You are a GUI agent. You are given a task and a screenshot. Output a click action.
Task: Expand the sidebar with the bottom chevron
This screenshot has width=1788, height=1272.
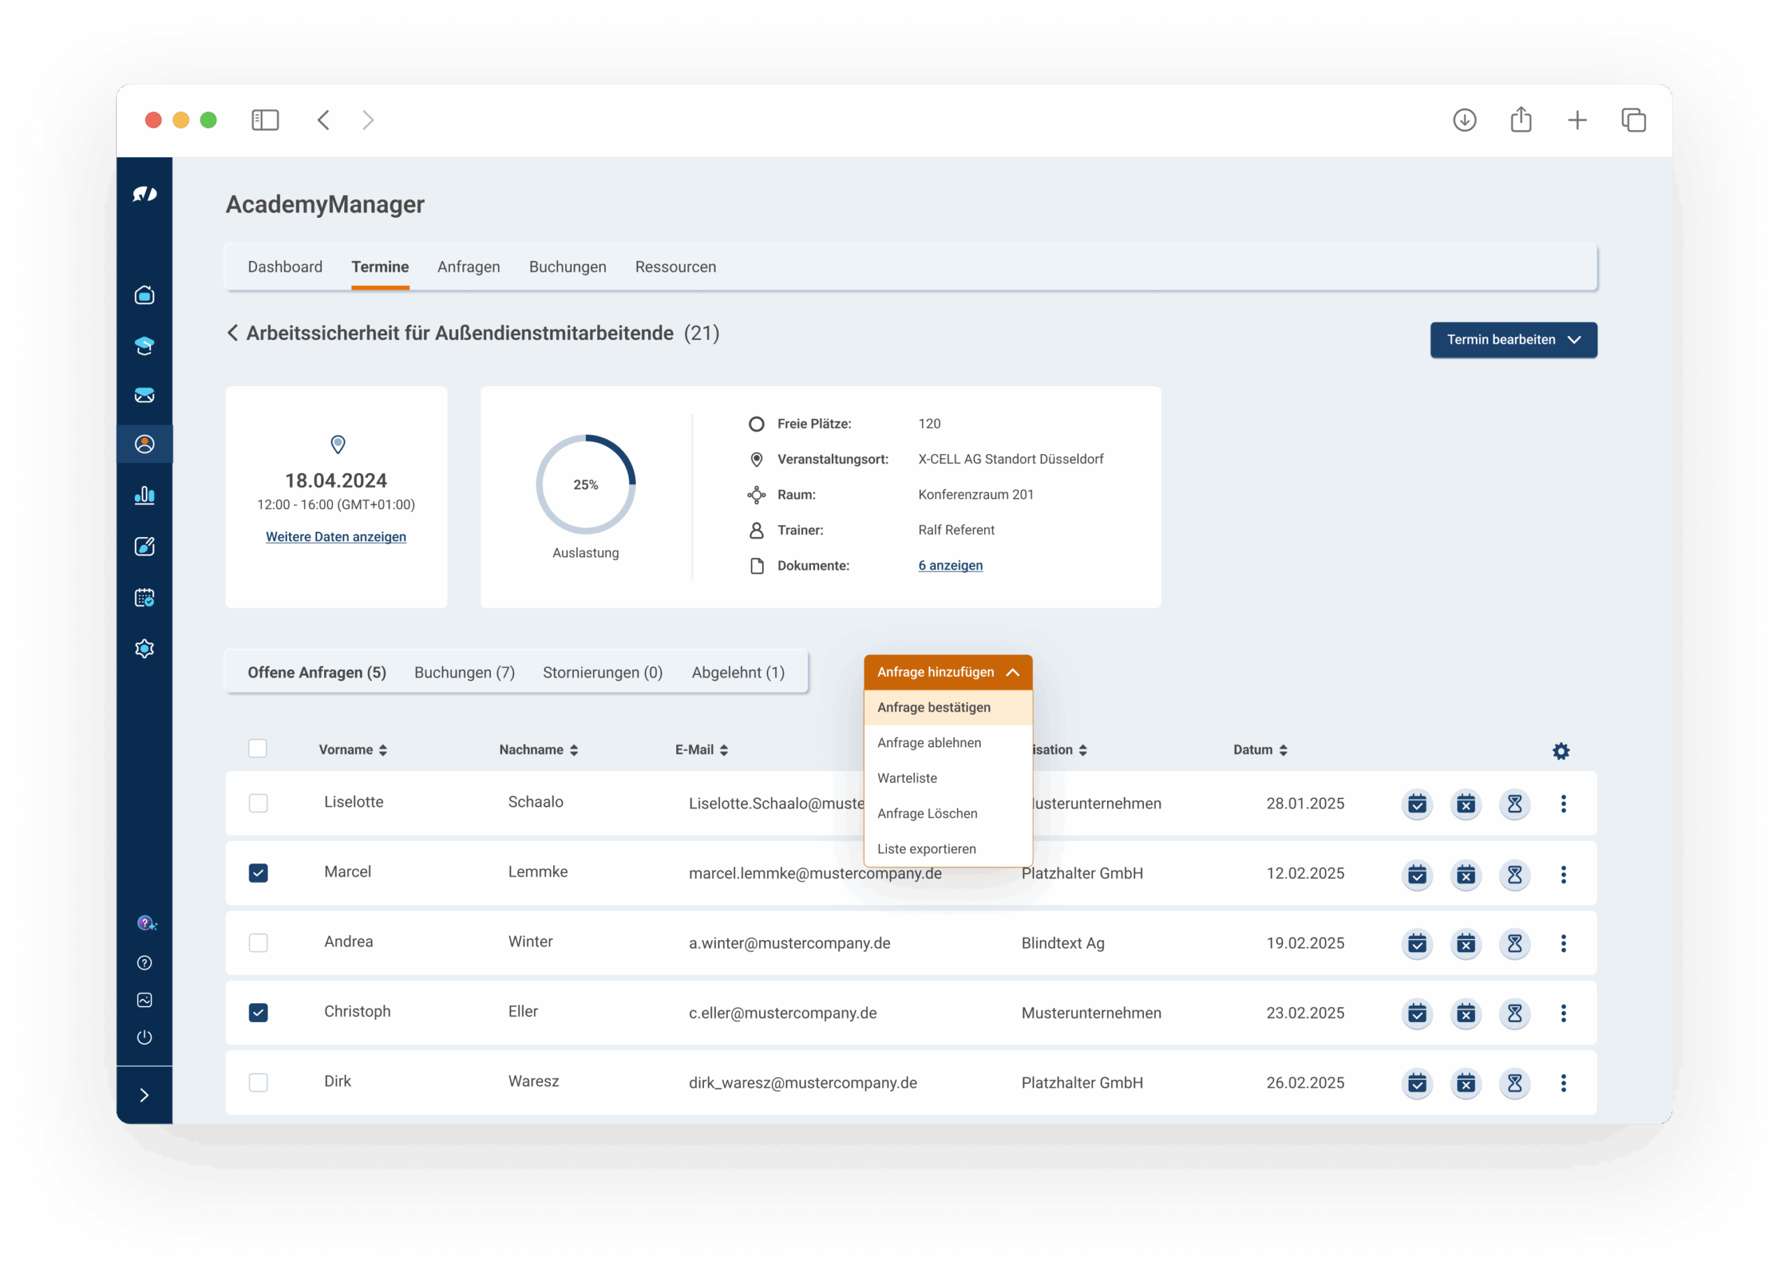click(144, 1095)
